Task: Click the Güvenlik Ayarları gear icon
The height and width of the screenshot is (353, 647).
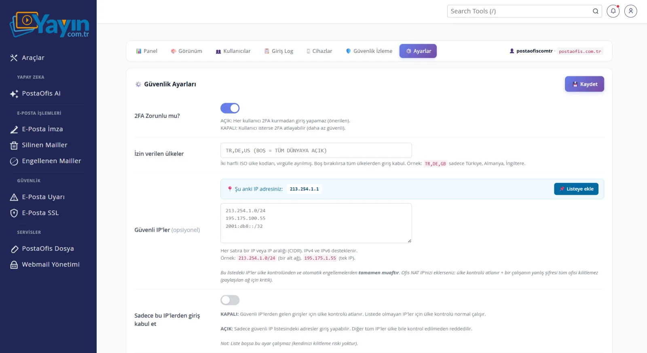Action: pos(138,84)
